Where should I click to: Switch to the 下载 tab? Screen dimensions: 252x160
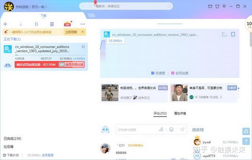click(43, 16)
